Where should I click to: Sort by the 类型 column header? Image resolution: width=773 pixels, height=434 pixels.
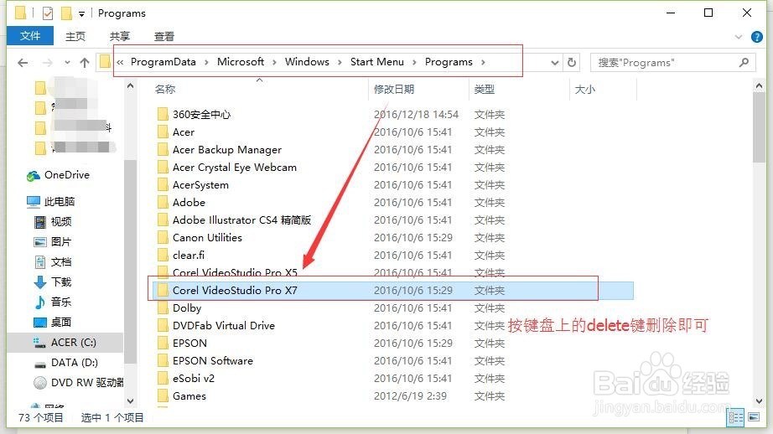(484, 89)
